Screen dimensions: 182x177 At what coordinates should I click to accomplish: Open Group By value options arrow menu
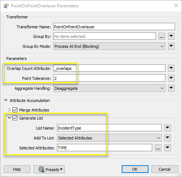coord(171,36)
